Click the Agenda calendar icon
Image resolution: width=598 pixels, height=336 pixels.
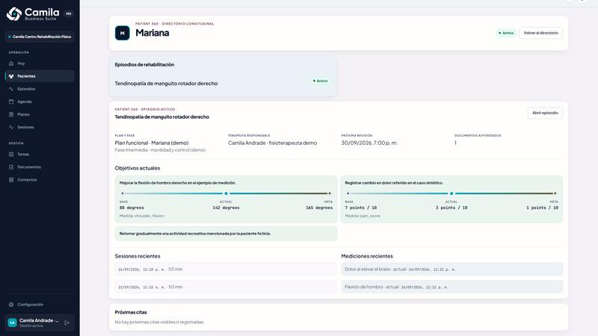coord(11,102)
